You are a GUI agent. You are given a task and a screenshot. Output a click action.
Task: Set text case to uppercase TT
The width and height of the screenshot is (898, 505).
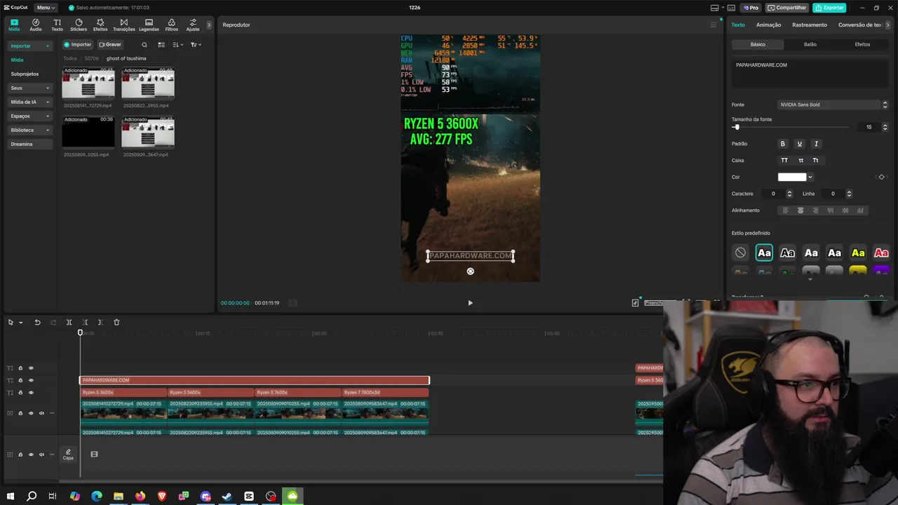click(x=784, y=161)
